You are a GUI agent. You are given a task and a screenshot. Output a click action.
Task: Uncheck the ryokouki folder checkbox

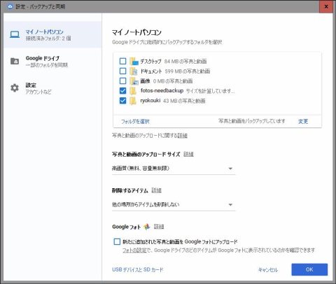point(122,101)
